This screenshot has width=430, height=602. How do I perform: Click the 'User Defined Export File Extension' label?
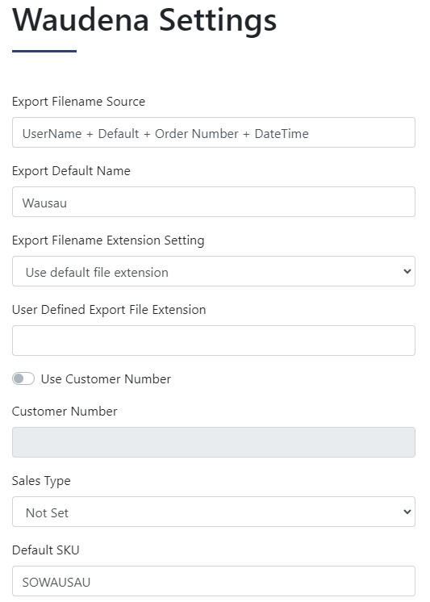tap(109, 309)
